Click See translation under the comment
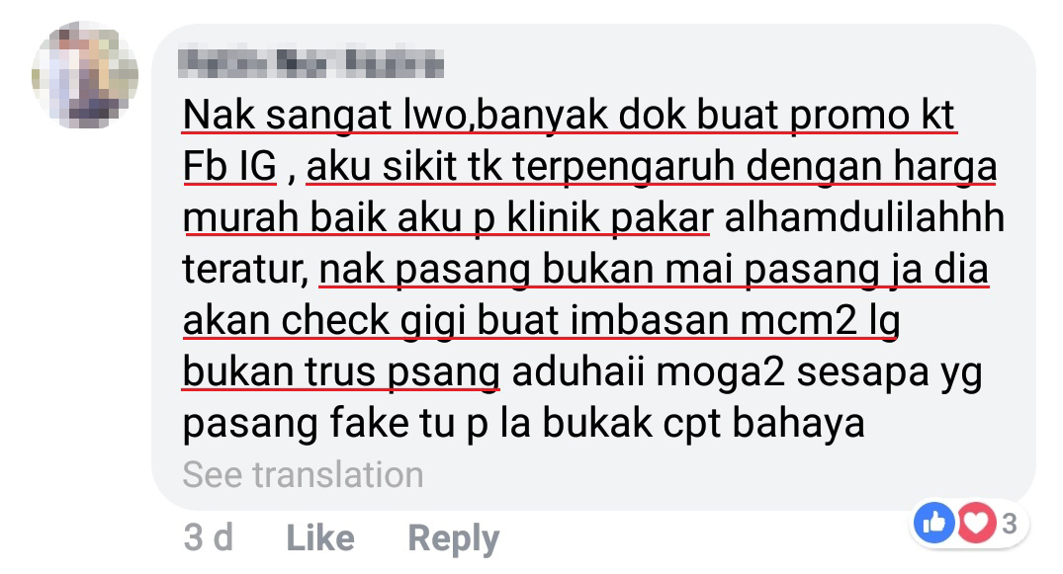The height and width of the screenshot is (574, 1063). 303,474
